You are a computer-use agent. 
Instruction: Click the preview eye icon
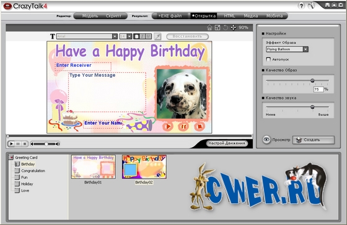tap(266, 140)
